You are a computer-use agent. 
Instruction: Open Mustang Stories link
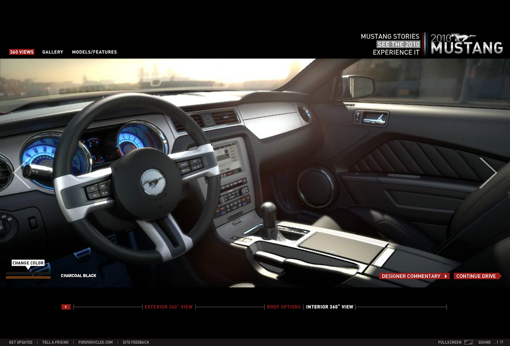390,37
